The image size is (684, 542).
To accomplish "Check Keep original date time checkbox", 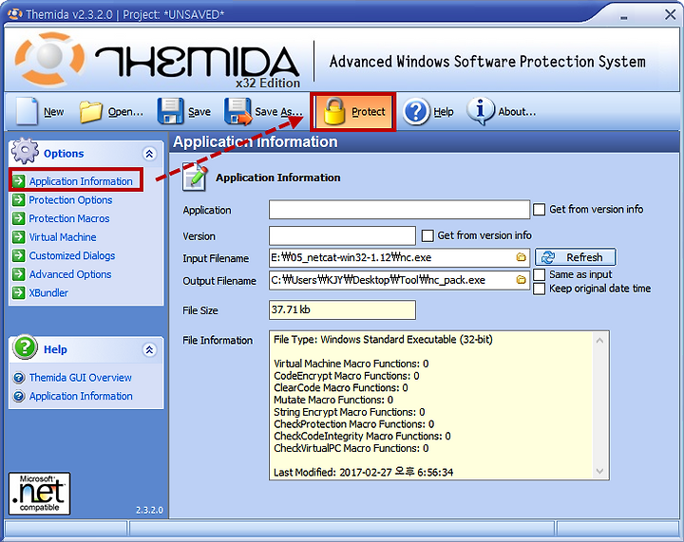I will (540, 289).
